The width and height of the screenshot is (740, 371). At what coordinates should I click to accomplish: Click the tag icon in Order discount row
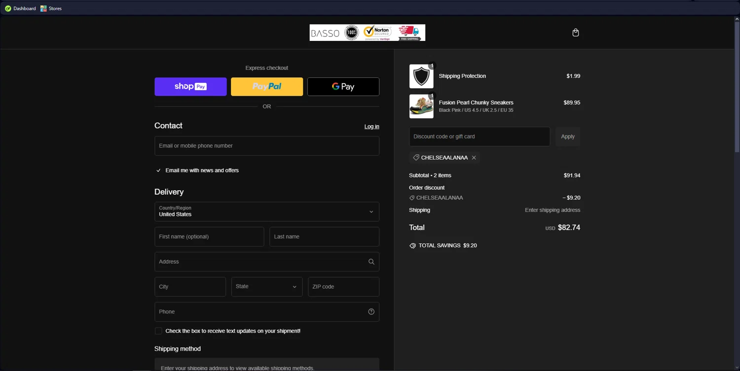[412, 198]
